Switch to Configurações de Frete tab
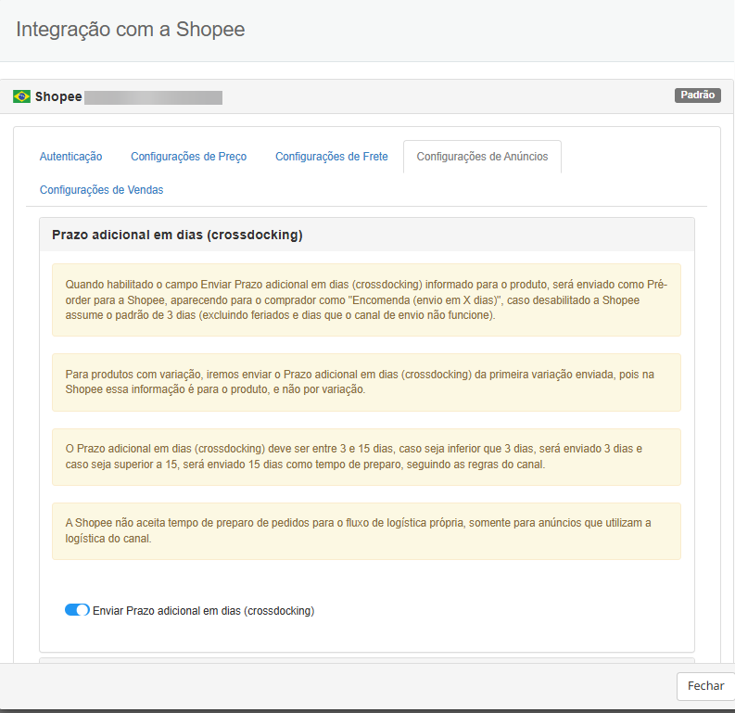Screen dimensions: 735x713 [x=332, y=157]
